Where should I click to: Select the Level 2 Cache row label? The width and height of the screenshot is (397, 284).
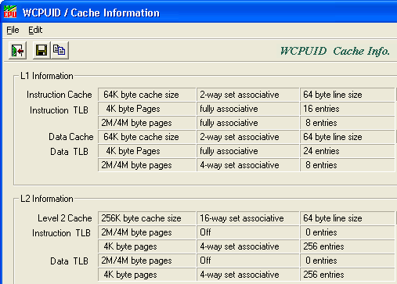pyautogui.click(x=65, y=218)
